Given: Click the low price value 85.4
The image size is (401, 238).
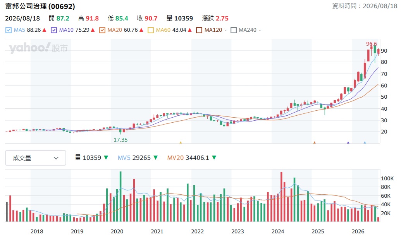Looking at the screenshot, I should pyautogui.click(x=122, y=19).
